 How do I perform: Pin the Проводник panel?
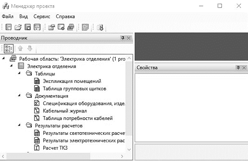(123, 38)
